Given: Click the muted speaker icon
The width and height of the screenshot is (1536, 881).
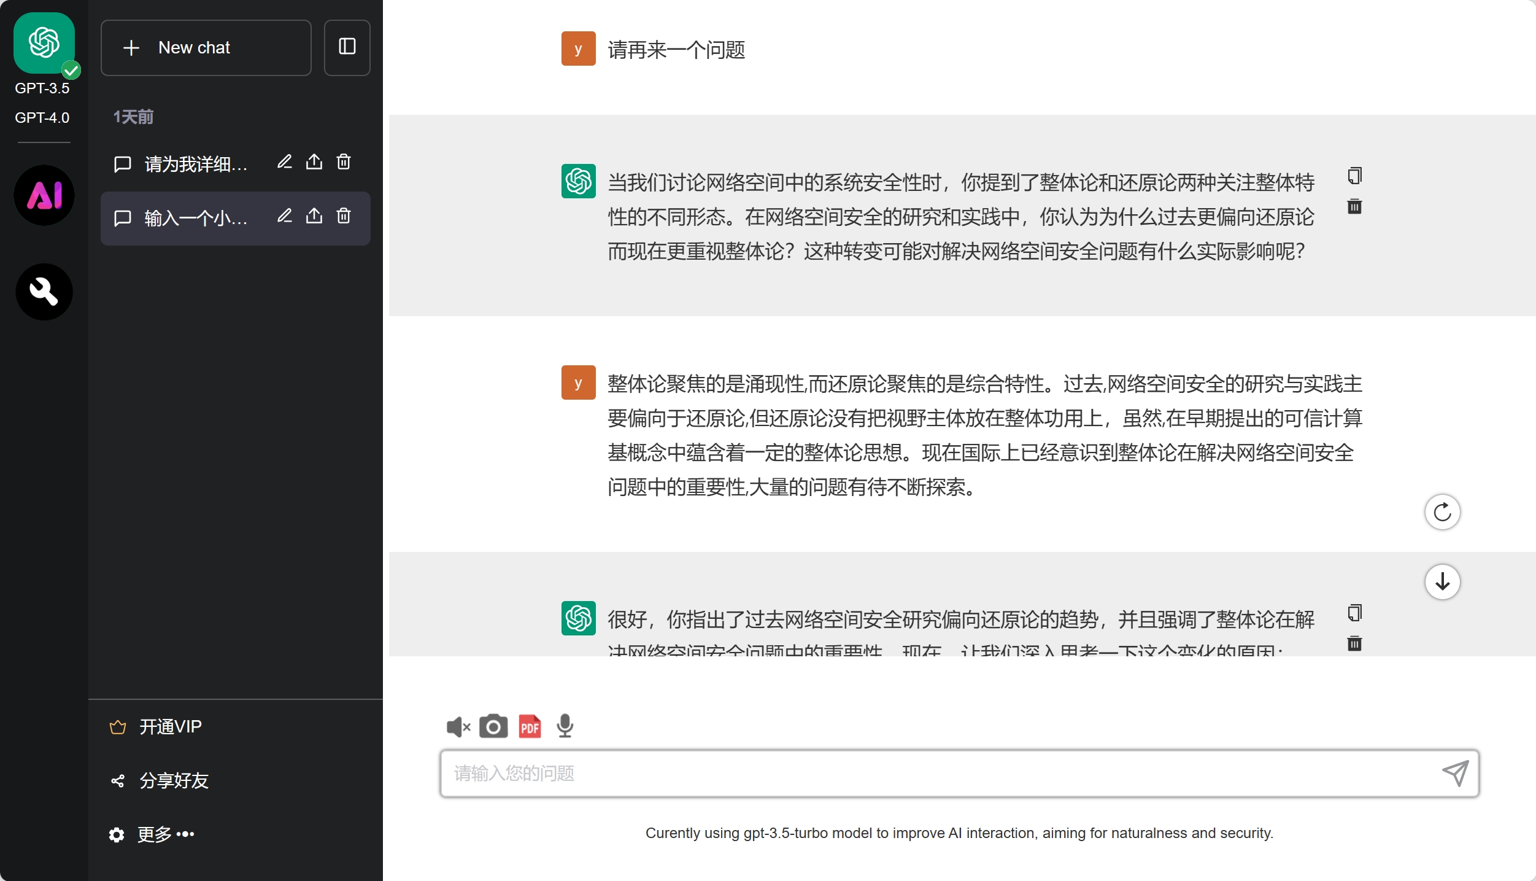Looking at the screenshot, I should (x=458, y=727).
